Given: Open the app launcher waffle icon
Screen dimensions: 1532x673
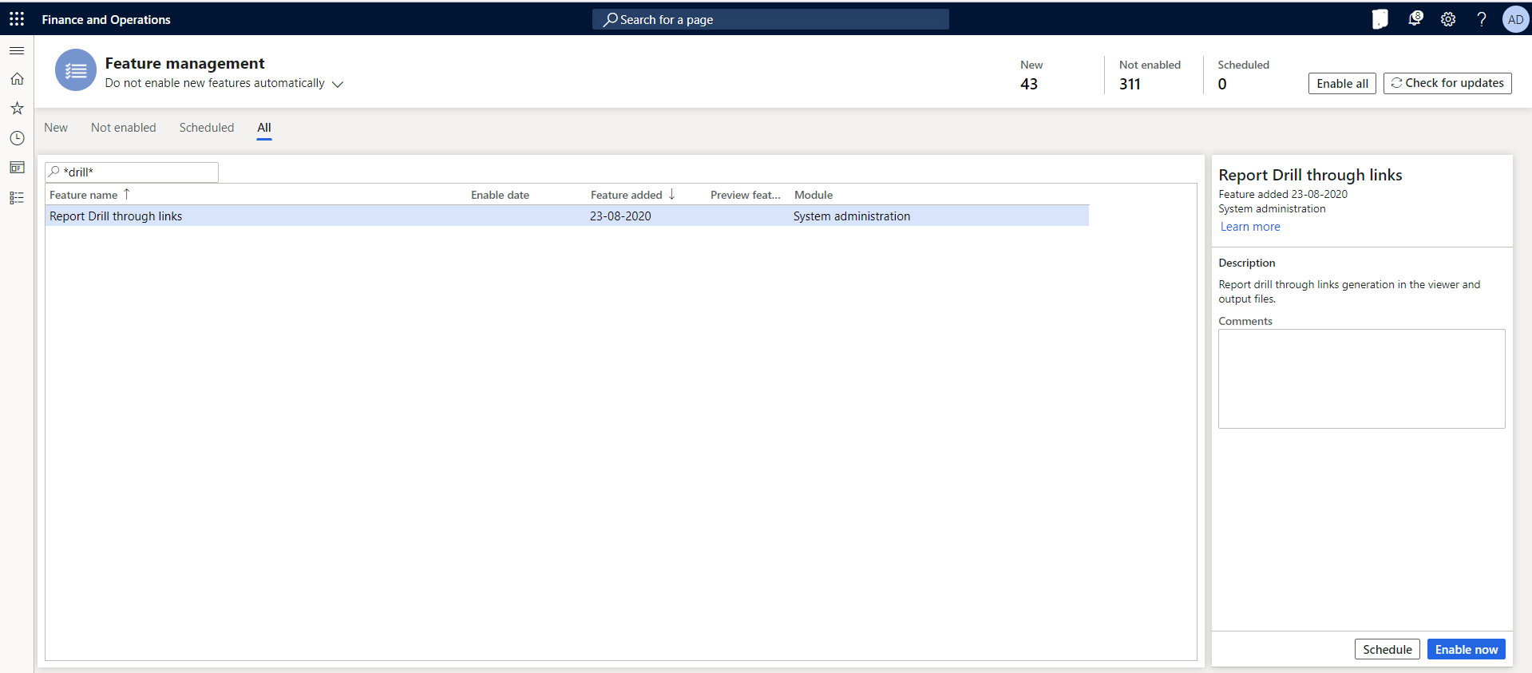Looking at the screenshot, I should 17,18.
